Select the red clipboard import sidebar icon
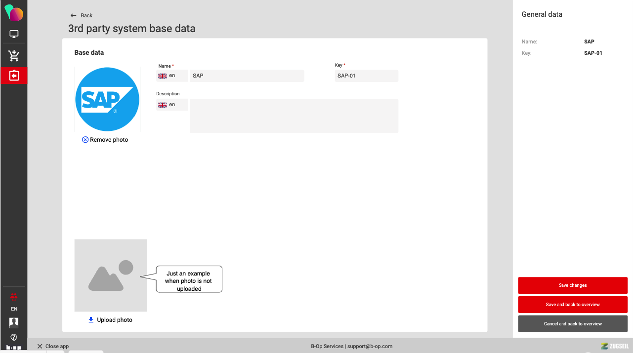This screenshot has height=353, width=633. point(14,76)
